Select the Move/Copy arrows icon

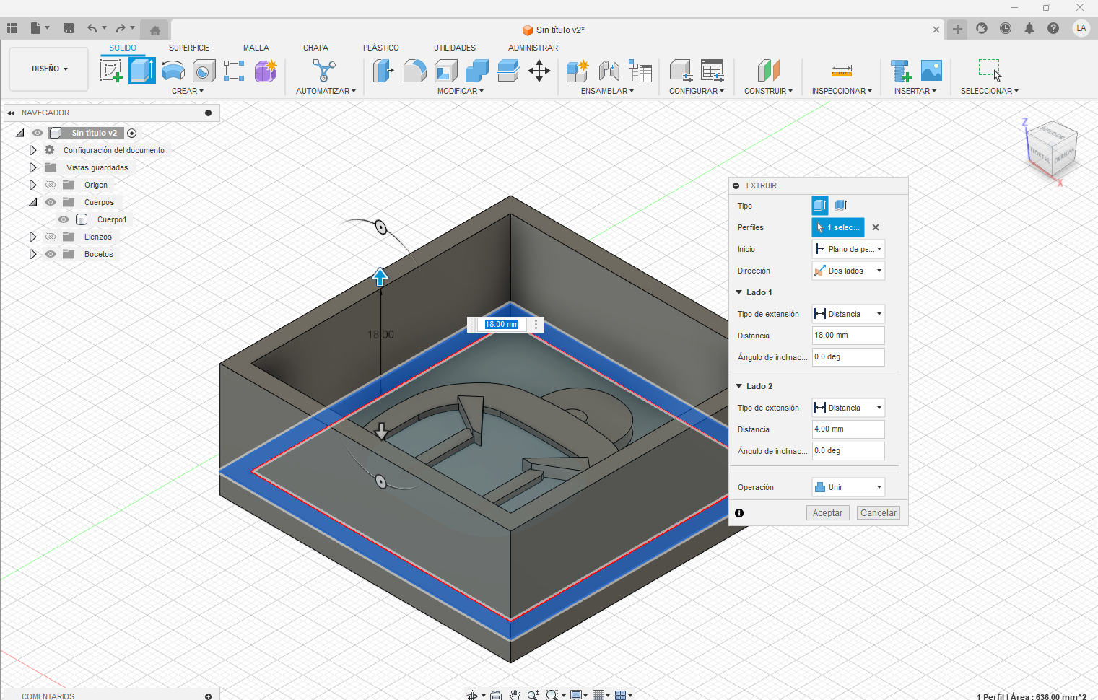[539, 71]
